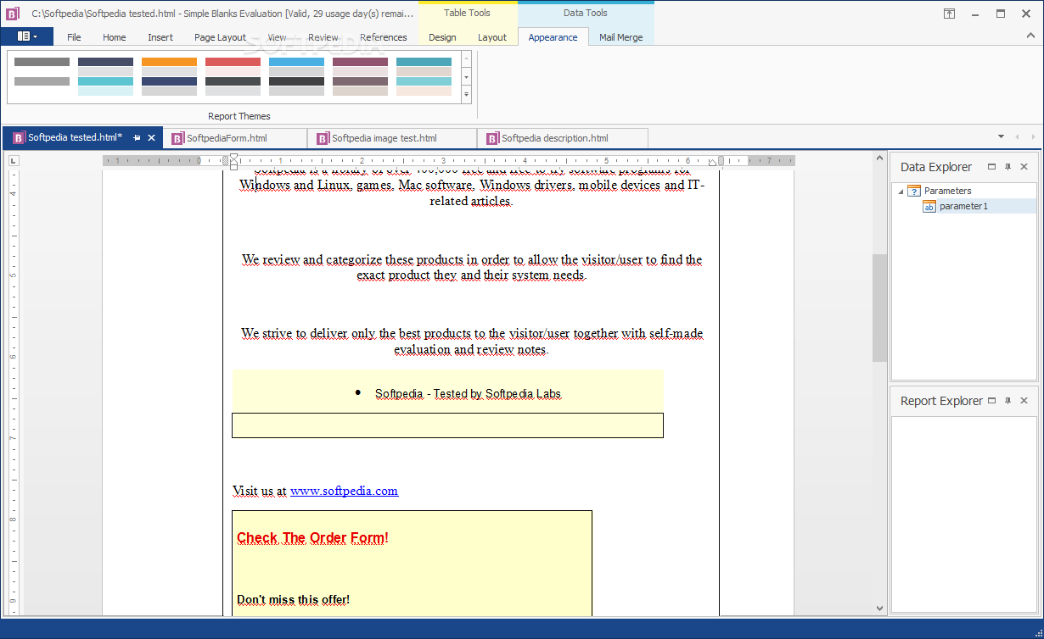Apply the plain gray report theme
1044x639 pixels.
42,75
